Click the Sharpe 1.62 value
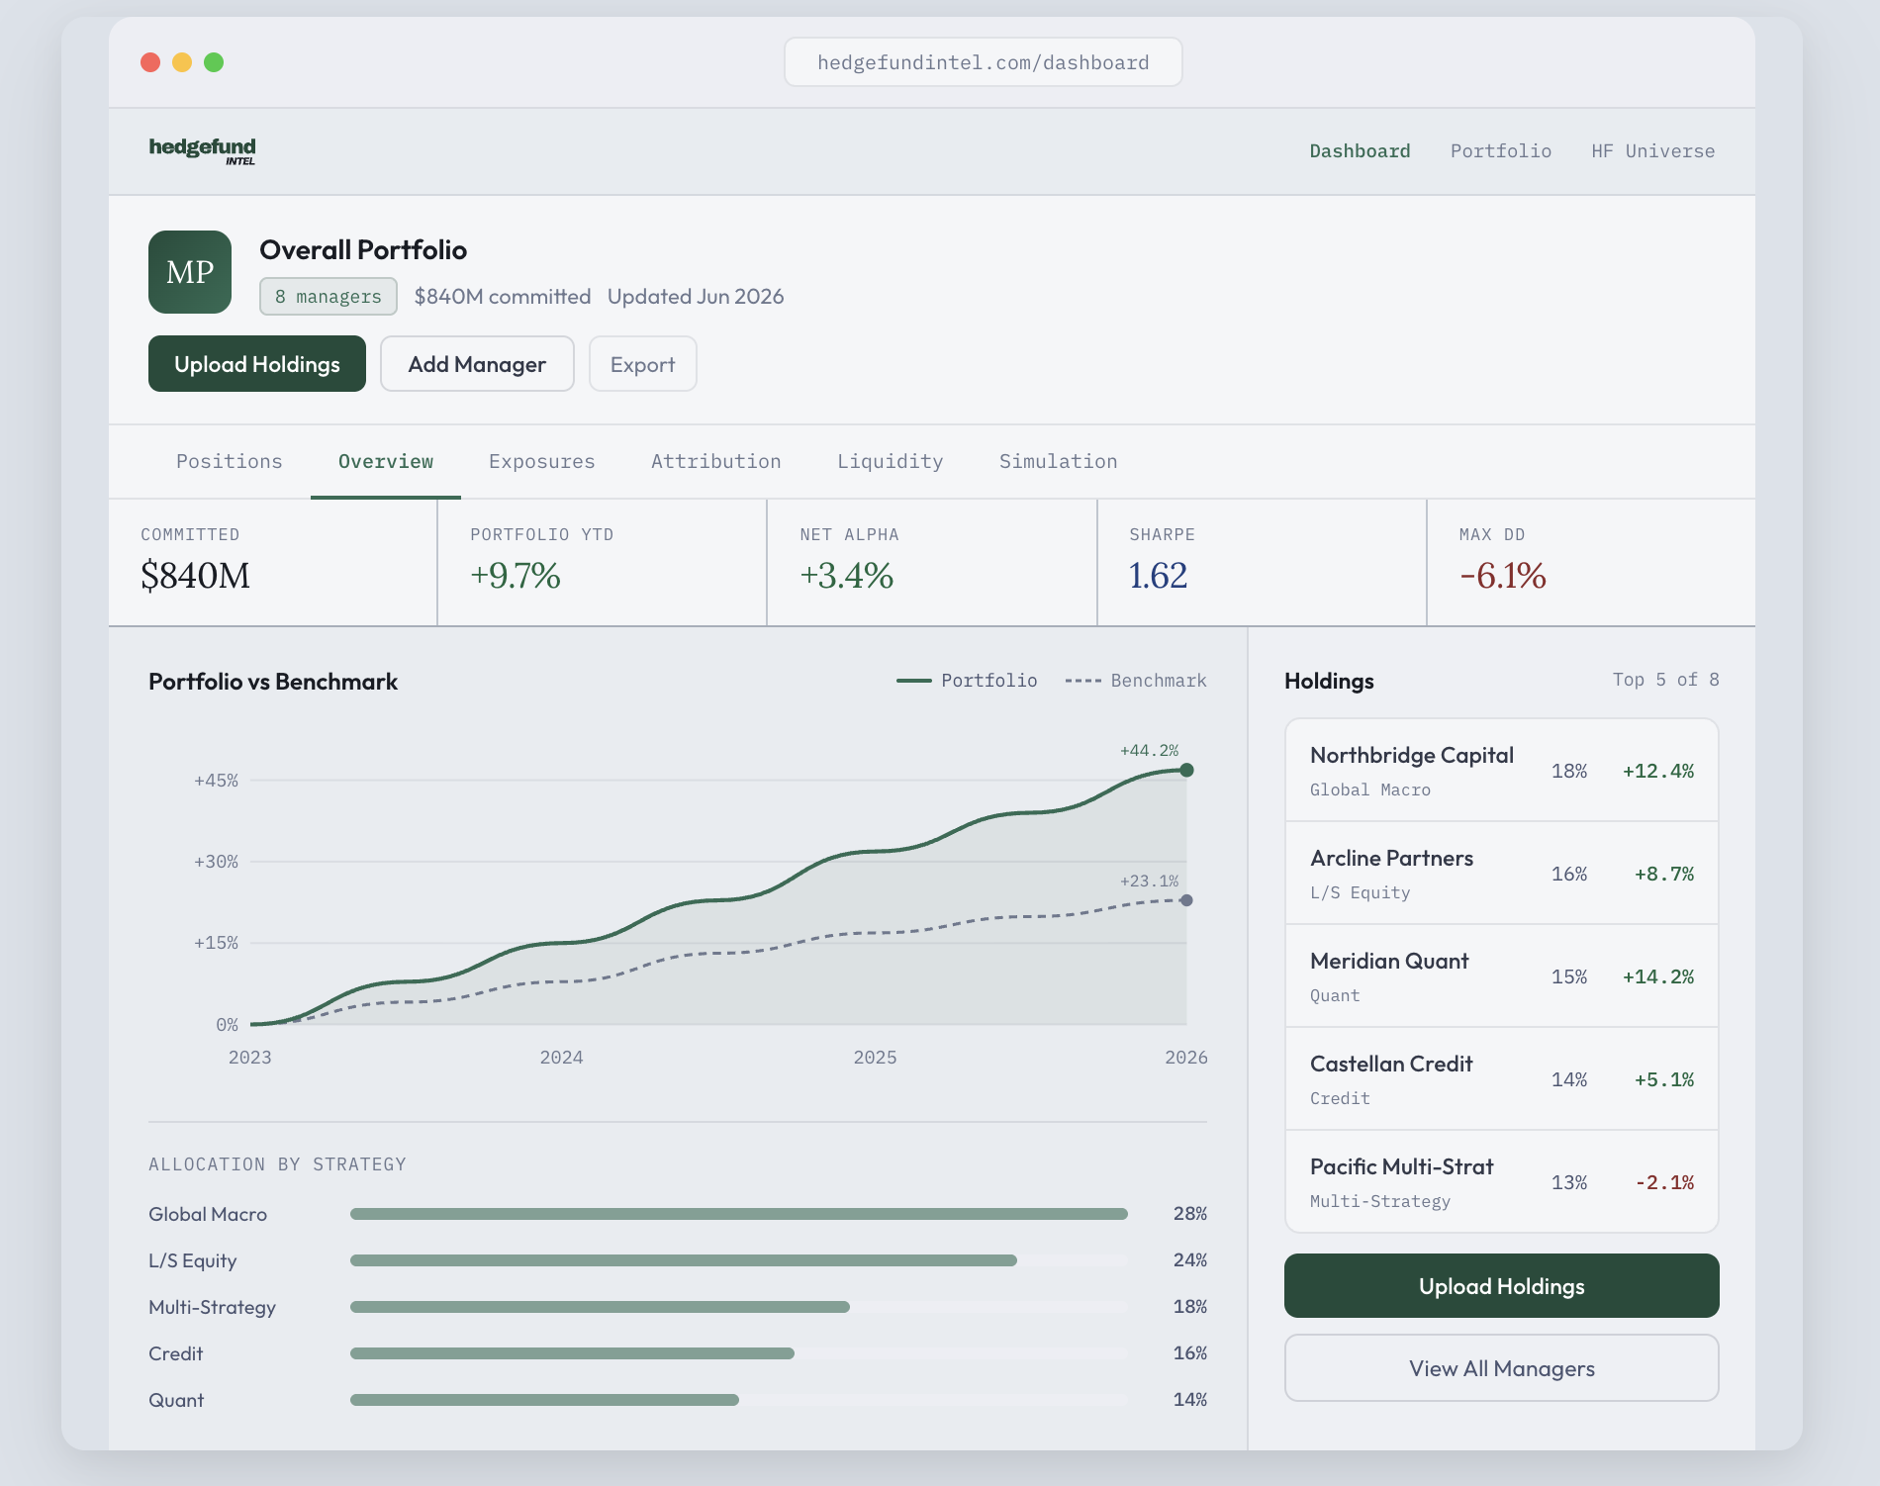The width and height of the screenshot is (1880, 1486). 1158,575
